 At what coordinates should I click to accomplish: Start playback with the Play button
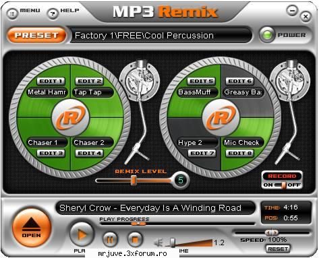pyautogui.click(x=82, y=234)
